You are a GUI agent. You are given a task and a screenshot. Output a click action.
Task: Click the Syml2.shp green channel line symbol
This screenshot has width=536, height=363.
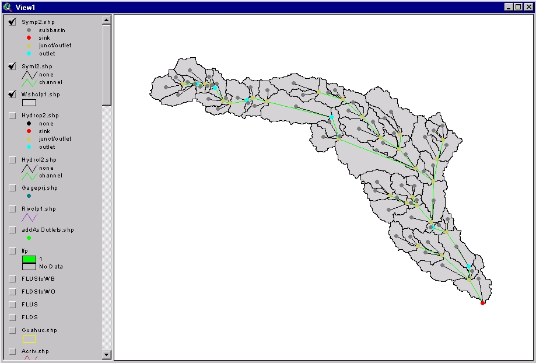pyautogui.click(x=29, y=82)
